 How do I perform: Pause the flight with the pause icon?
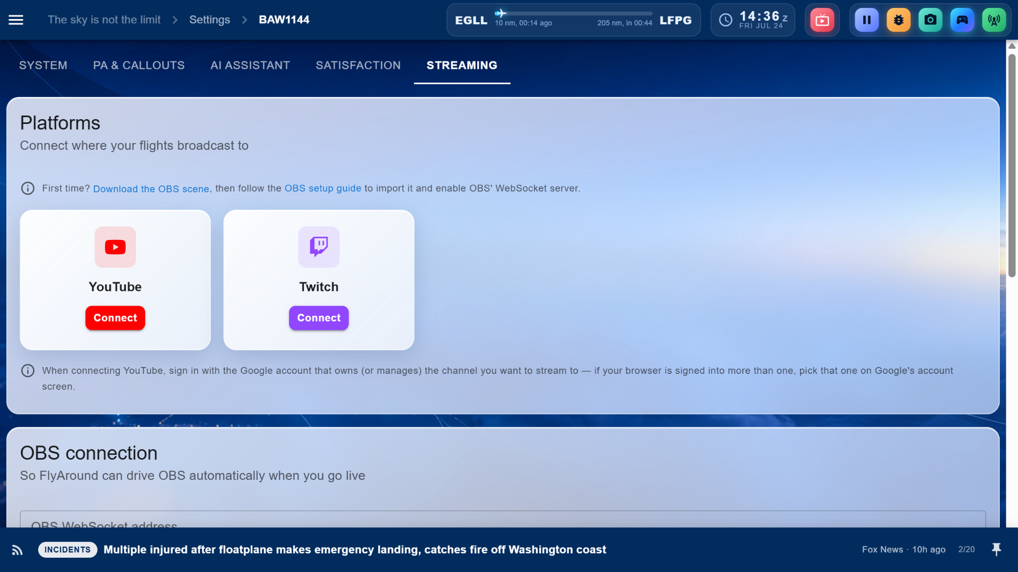(867, 20)
